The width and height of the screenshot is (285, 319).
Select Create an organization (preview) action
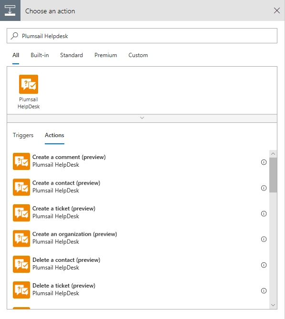point(141,239)
